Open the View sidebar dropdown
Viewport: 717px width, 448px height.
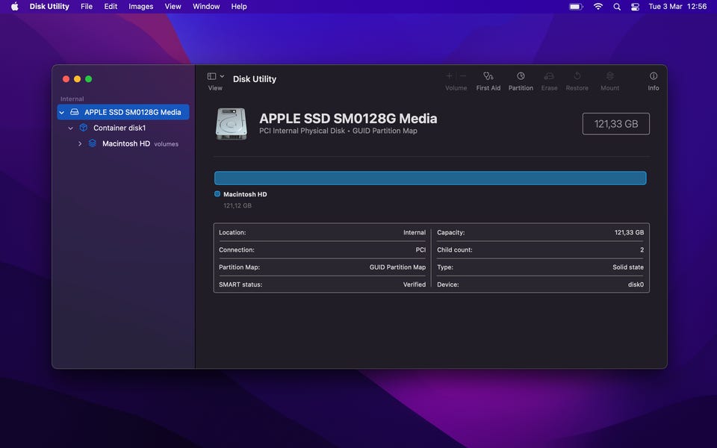click(x=215, y=77)
